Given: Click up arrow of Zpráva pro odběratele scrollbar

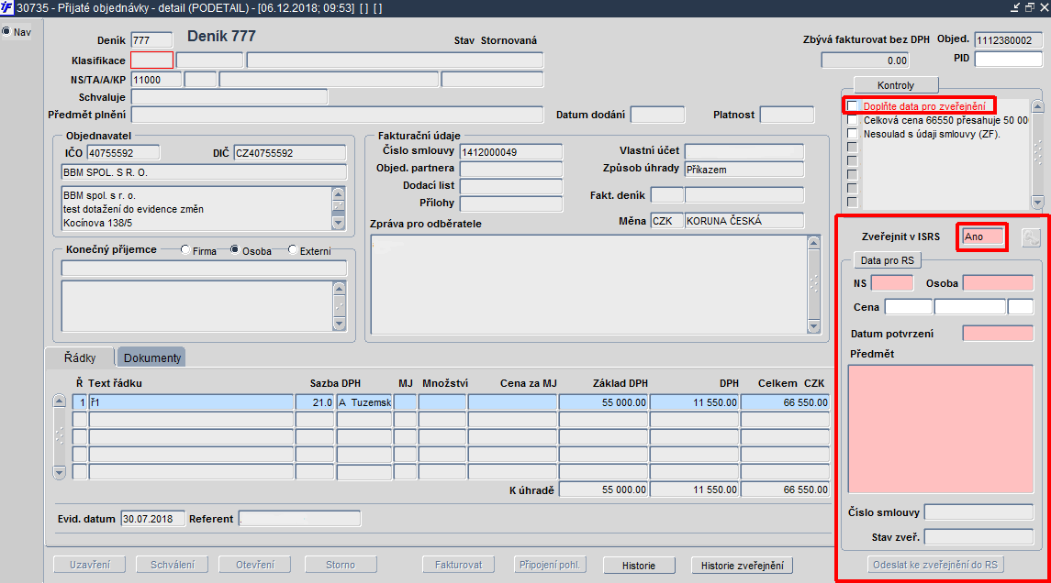Looking at the screenshot, I should [813, 242].
